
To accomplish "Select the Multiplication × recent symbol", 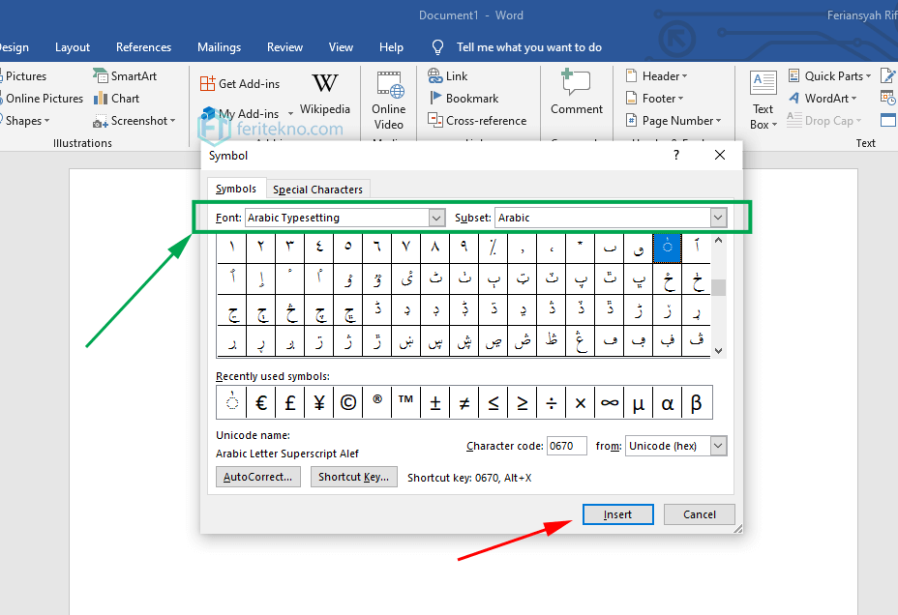I will [x=581, y=403].
